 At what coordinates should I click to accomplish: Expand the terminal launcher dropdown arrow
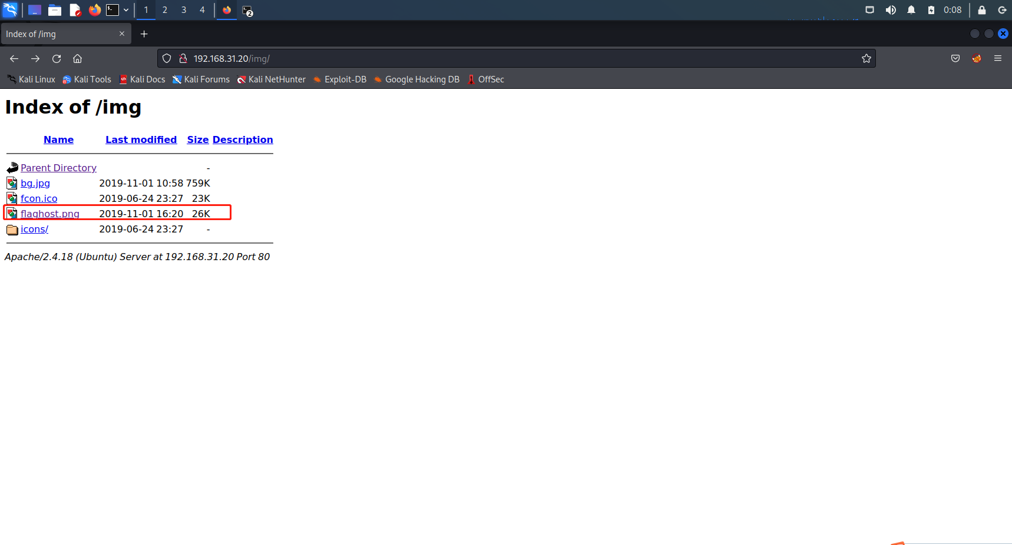click(x=126, y=10)
